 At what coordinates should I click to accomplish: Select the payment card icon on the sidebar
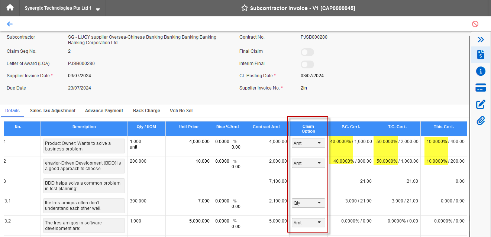[x=481, y=88]
